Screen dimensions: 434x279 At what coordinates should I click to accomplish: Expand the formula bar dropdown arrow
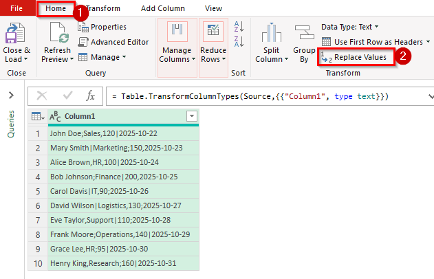[x=431, y=96]
